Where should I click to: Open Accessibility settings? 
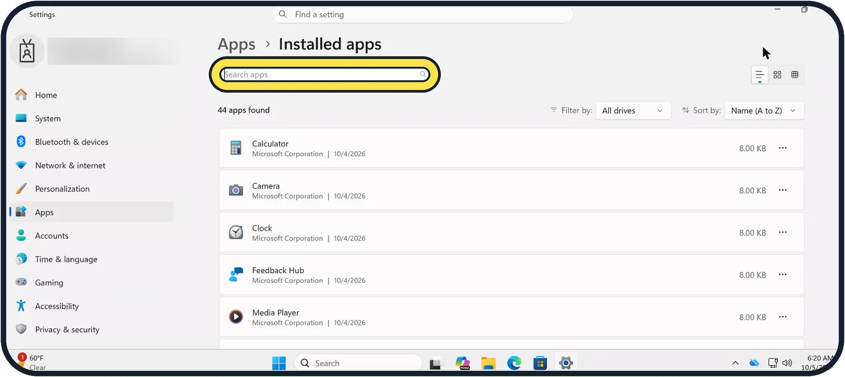(x=92, y=306)
